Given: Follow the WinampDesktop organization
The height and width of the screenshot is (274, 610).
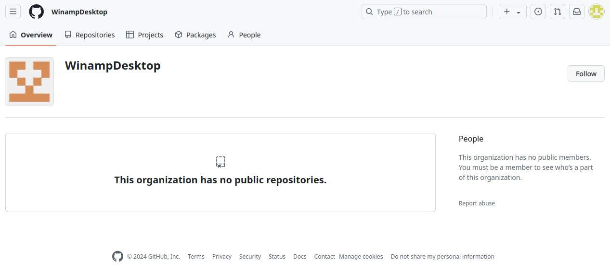Looking at the screenshot, I should tap(585, 73).
